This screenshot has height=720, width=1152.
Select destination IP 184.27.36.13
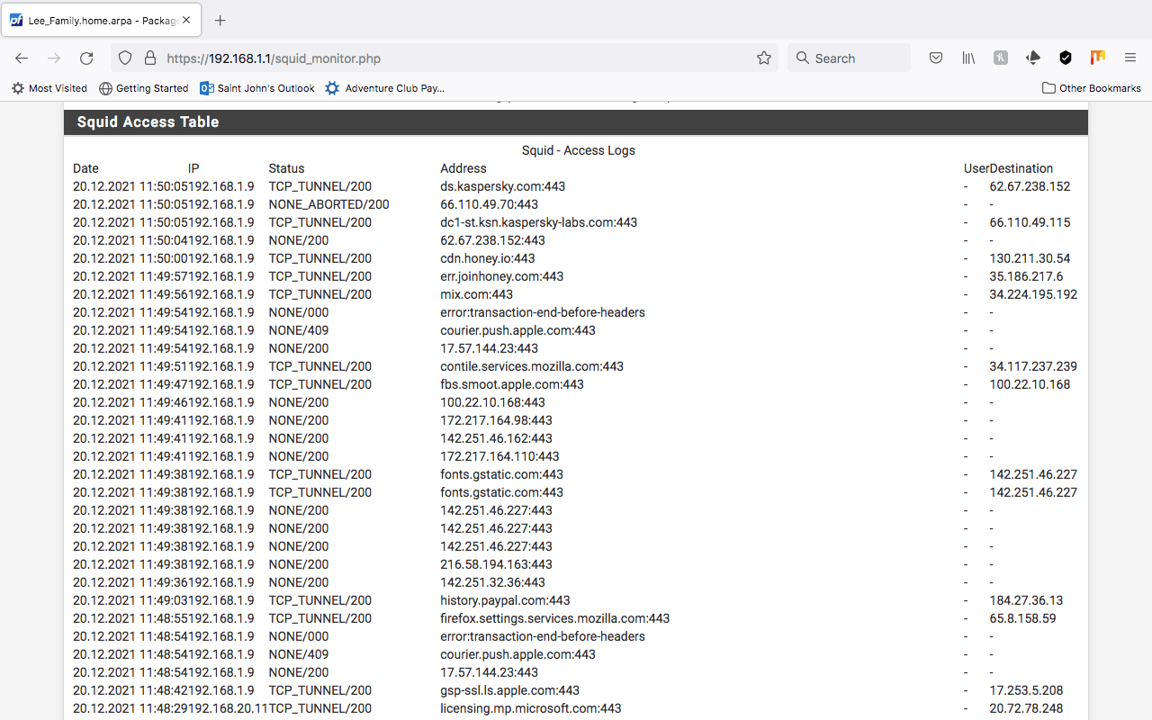(1026, 600)
